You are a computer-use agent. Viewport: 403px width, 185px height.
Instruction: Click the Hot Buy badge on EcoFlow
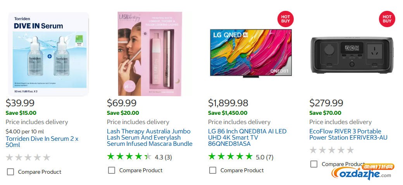(x=387, y=19)
